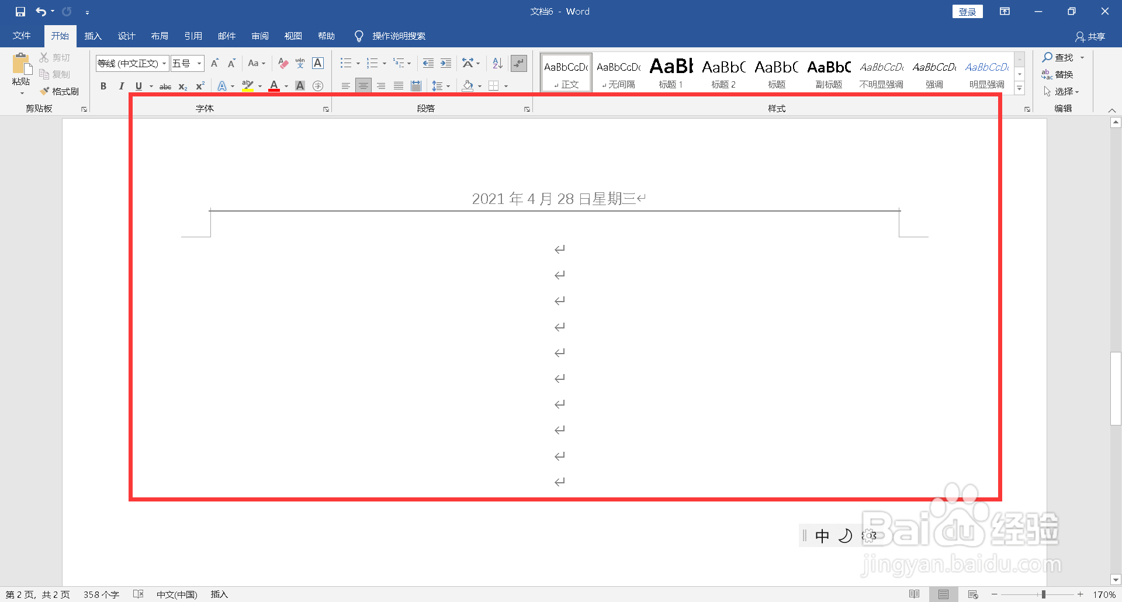Expand the Paragraph dialog launcher

[x=527, y=109]
